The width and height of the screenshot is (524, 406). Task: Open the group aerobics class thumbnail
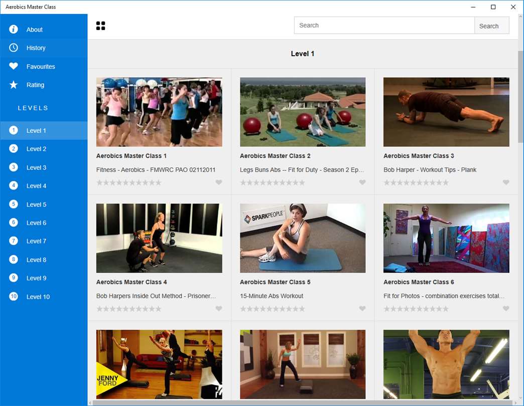[159, 112]
